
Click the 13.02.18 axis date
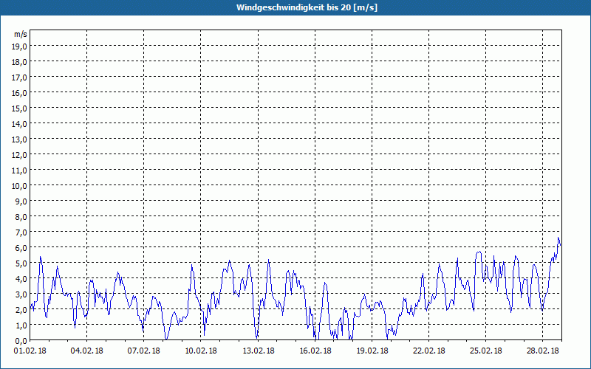pyautogui.click(x=258, y=351)
